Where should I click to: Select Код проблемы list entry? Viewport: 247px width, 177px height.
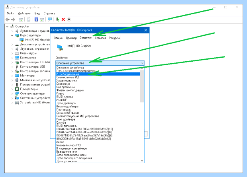click(98, 87)
